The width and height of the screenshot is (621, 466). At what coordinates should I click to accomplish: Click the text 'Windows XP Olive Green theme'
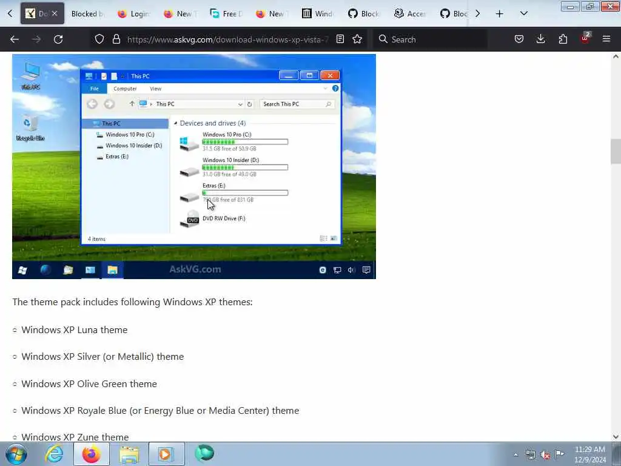coord(89,383)
